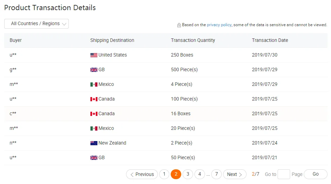This screenshot has height=184, width=331.
Task: Click the Mexico flag for 20 Pieces row
Action: point(94,128)
